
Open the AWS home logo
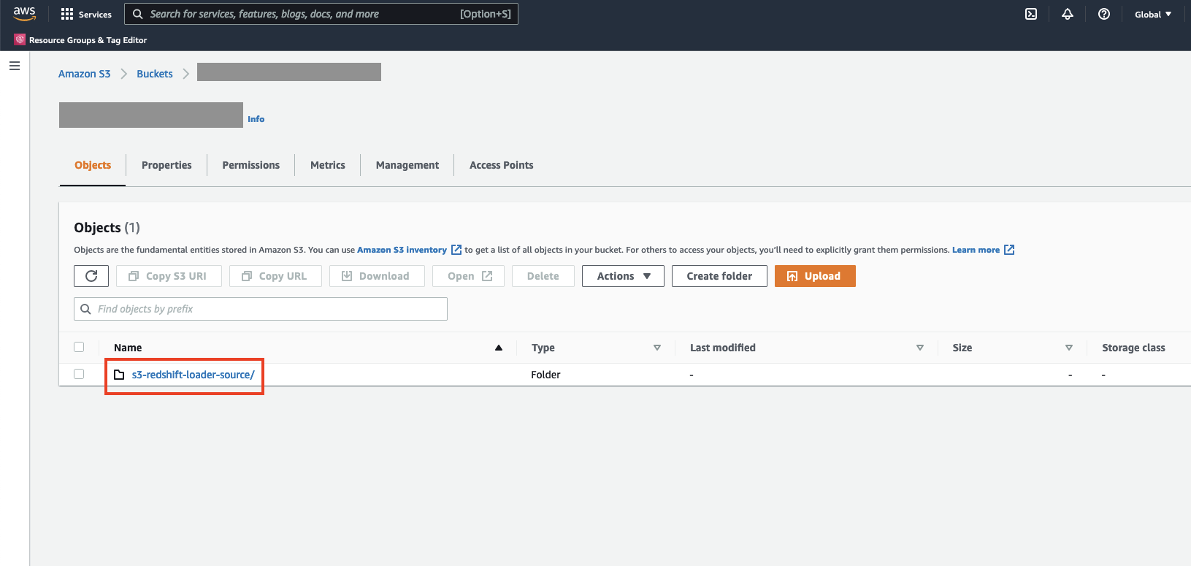pos(24,14)
